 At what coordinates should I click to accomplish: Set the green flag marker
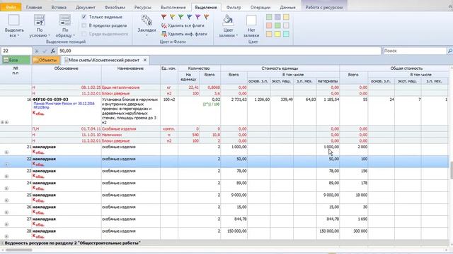[181, 17]
